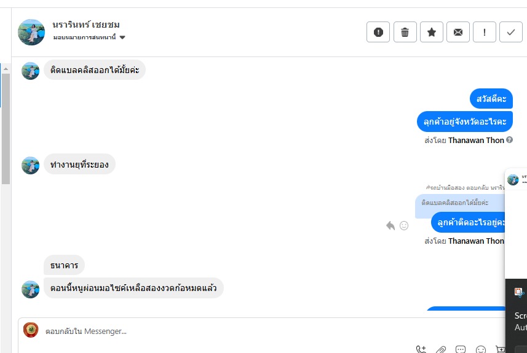Screen dimensions: 527x353
Task: Click the scroll up arrow of chat scrollbar
Action: [x=6, y=69]
